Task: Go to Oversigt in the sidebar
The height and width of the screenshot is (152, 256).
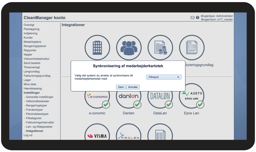Action: [x=29, y=25]
